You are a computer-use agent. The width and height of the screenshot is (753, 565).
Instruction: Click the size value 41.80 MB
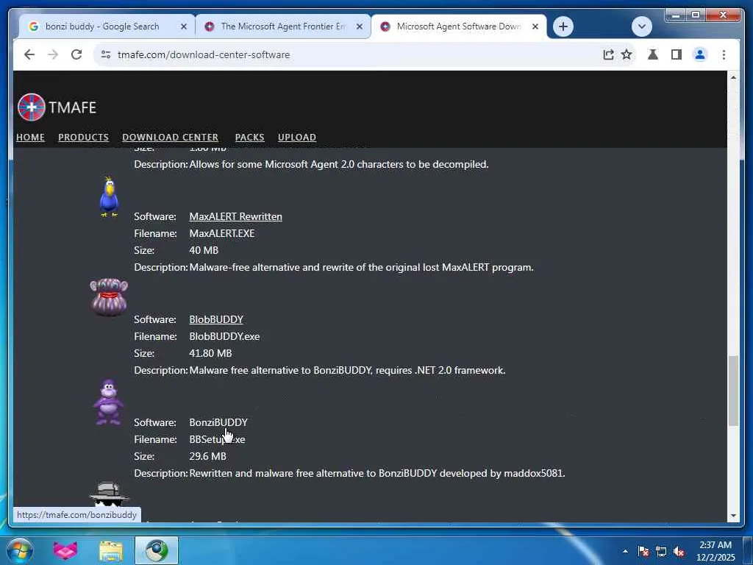tap(210, 353)
